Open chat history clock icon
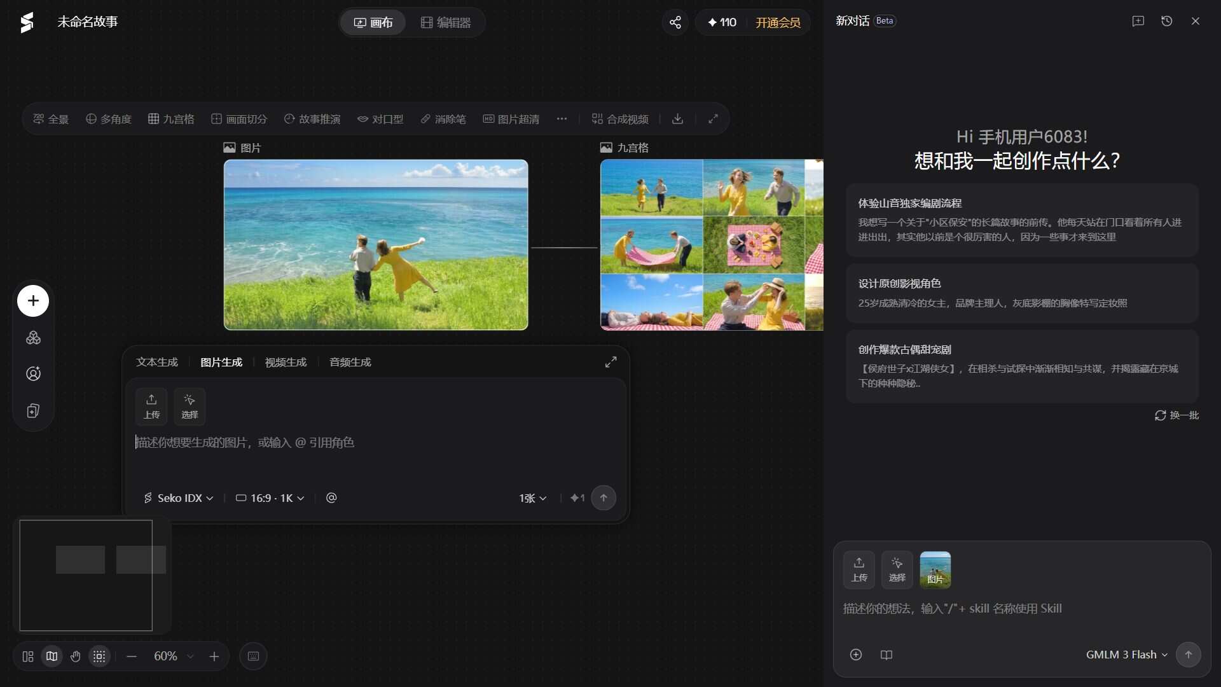Image resolution: width=1221 pixels, height=687 pixels. 1167,21
